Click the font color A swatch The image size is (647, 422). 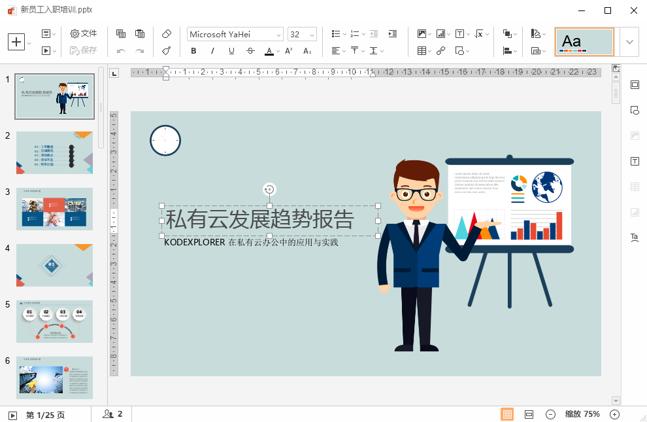point(269,51)
